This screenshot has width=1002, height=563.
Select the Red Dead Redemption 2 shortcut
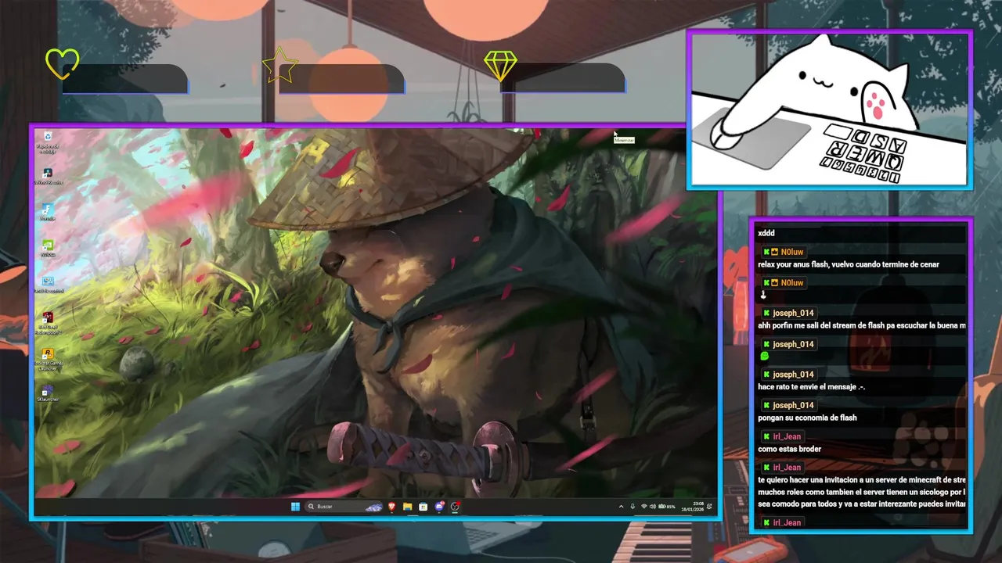(x=49, y=322)
